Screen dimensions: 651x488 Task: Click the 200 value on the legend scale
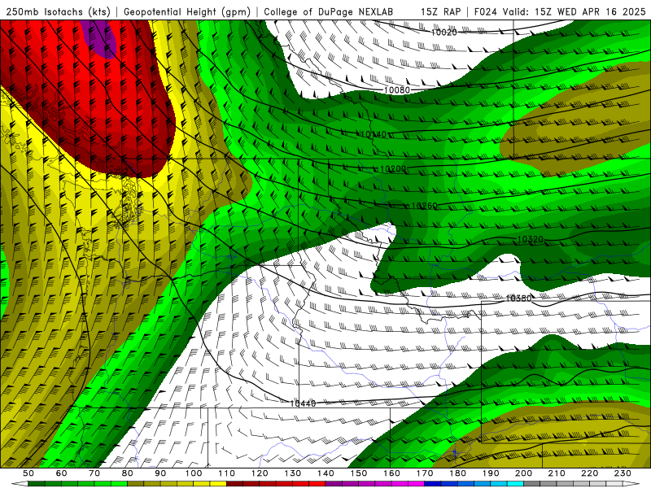pos(523,473)
